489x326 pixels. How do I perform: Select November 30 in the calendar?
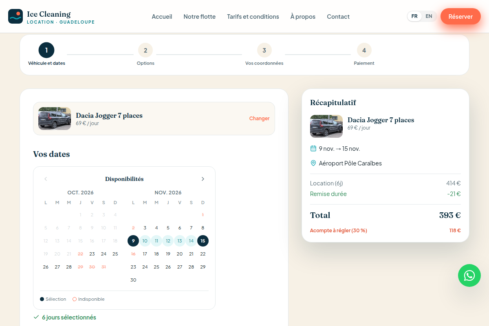pyautogui.click(x=133, y=280)
